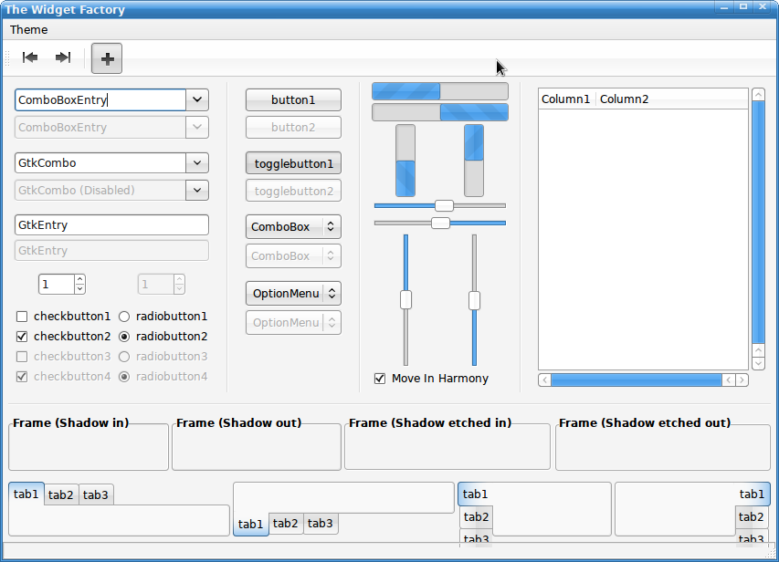Click left arrow of horizontal scrollbar
This screenshot has width=779, height=562.
544,380
